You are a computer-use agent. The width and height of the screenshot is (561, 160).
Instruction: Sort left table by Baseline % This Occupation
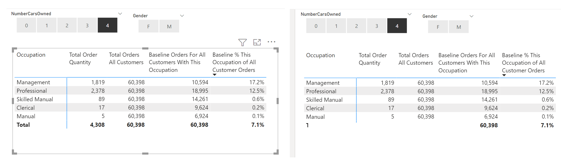click(x=234, y=62)
